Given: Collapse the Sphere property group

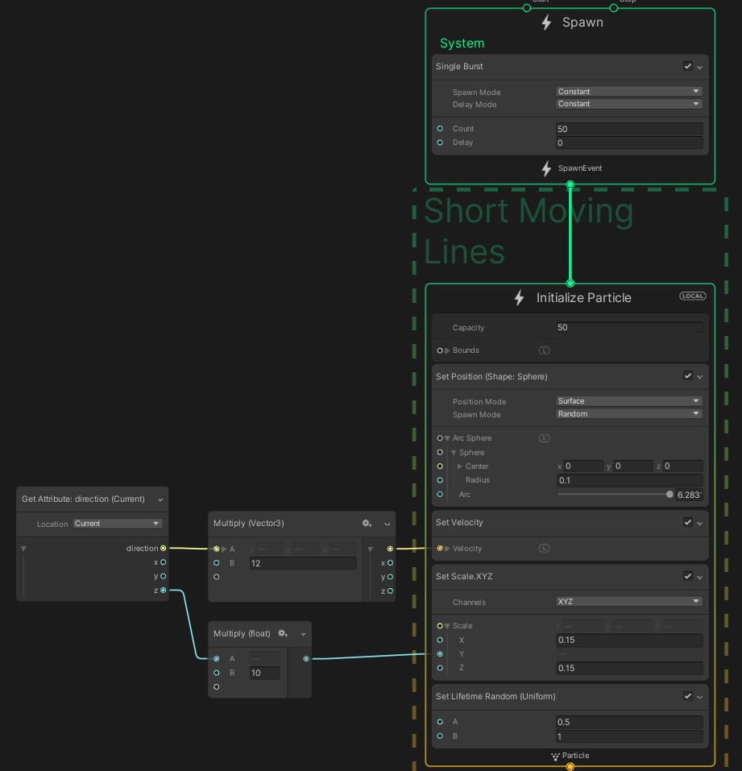Looking at the screenshot, I should tap(454, 452).
